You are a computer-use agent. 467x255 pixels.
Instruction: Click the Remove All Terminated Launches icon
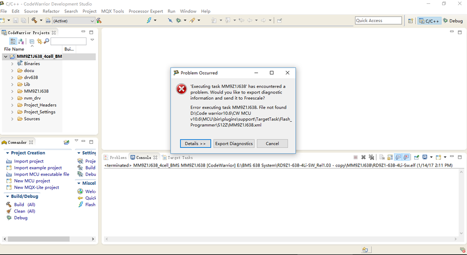pyautogui.click(x=371, y=157)
